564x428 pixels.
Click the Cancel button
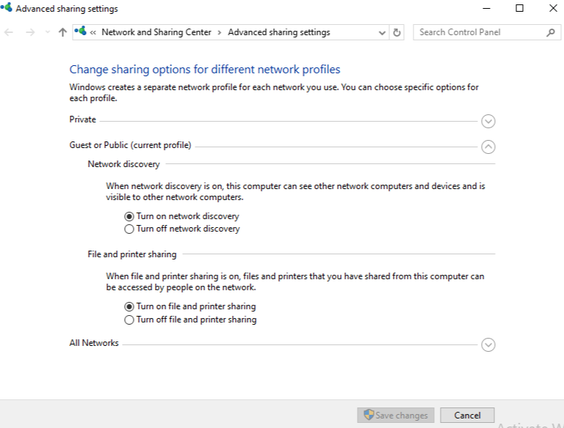pos(467,415)
